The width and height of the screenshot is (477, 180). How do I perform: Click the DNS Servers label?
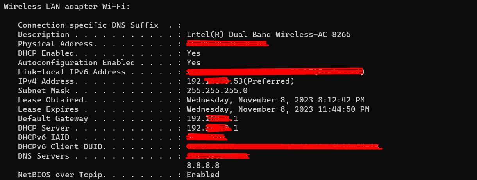tap(43, 156)
